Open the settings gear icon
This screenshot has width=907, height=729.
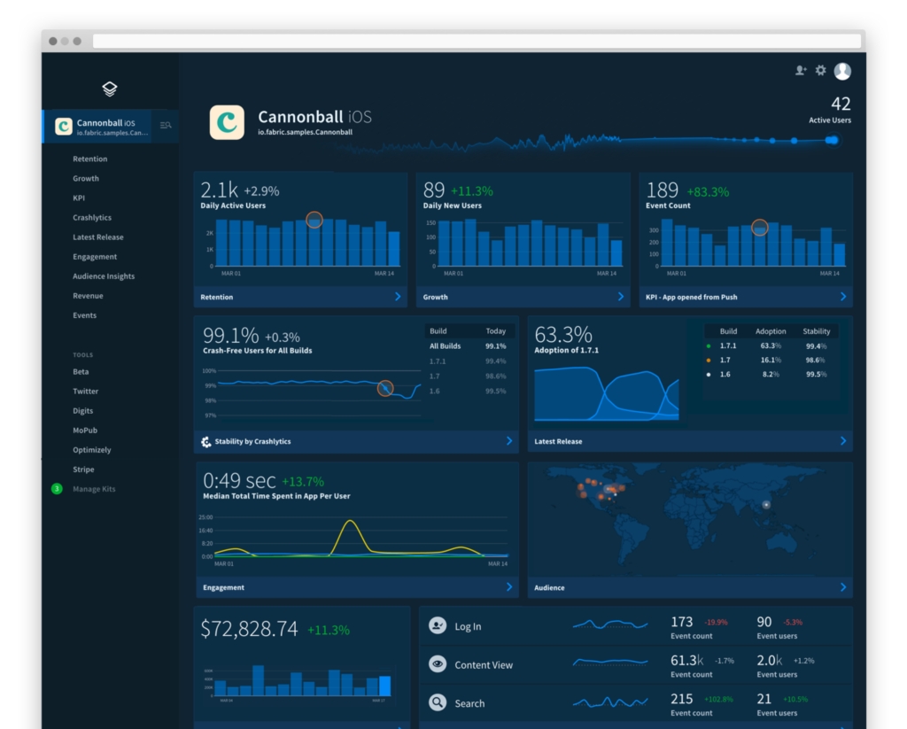(821, 71)
